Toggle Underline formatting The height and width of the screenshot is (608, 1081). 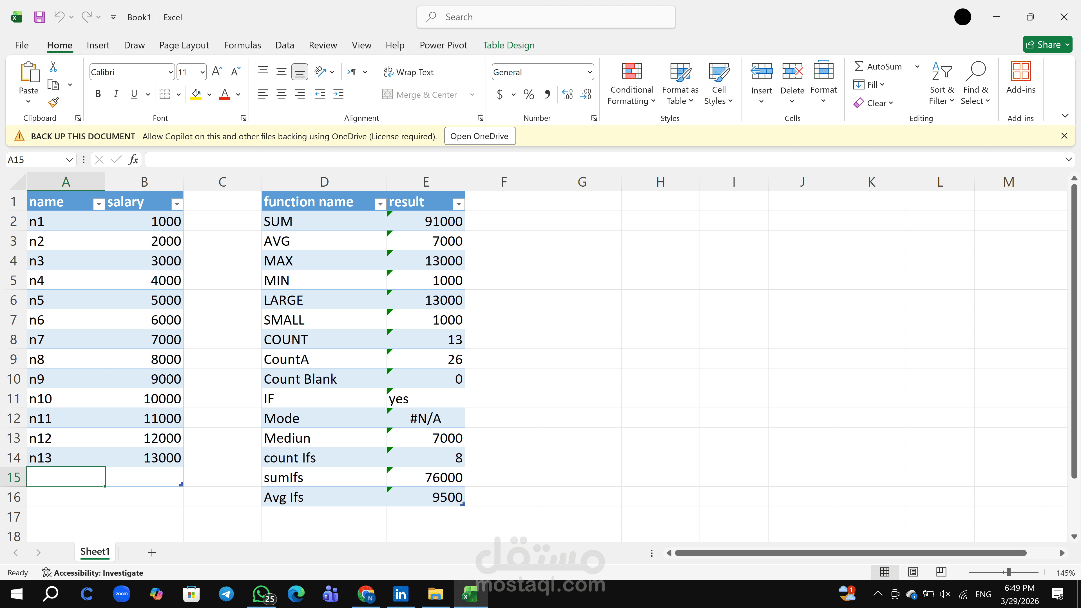134,94
